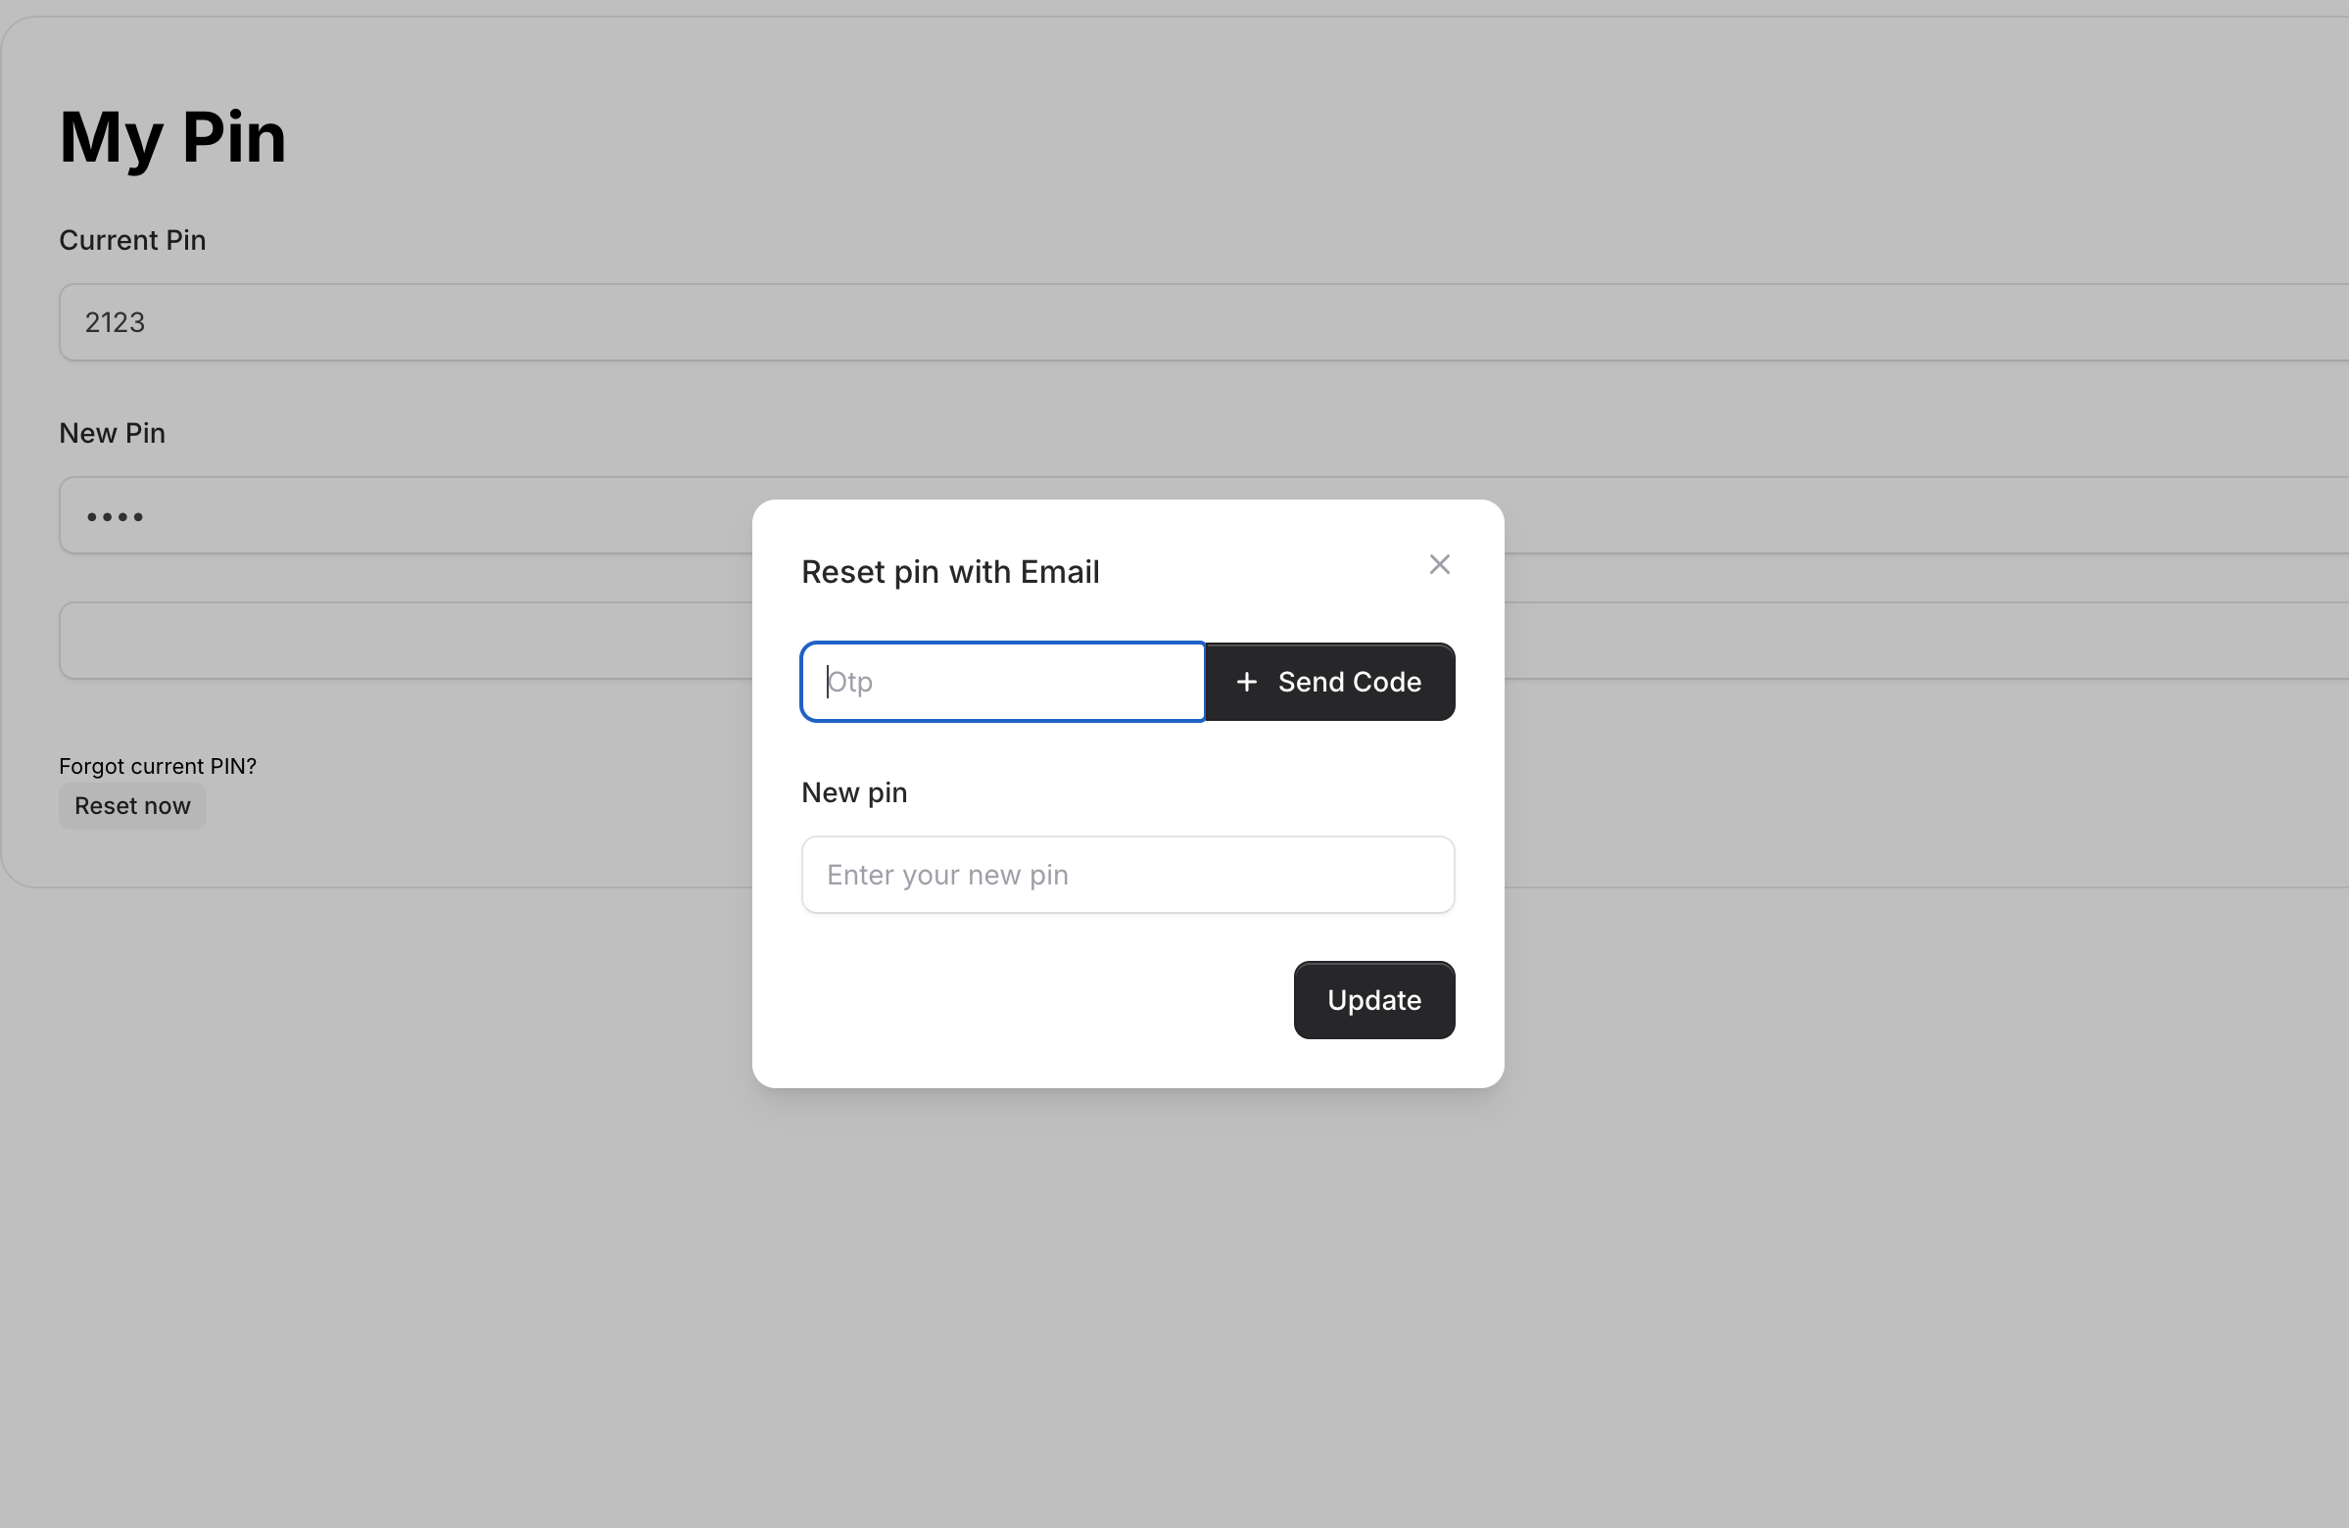Click the 'Forgot current PIN?' text
This screenshot has width=2349, height=1528.
click(158, 766)
